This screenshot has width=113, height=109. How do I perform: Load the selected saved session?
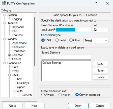pos(100,63)
